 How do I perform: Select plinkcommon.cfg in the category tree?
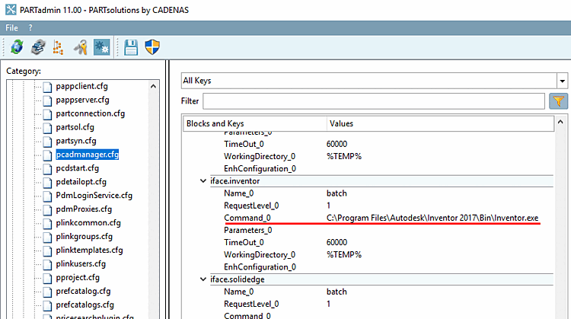88,223
